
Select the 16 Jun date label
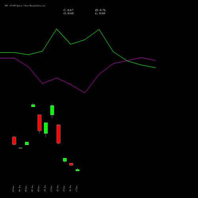coord(70,188)
